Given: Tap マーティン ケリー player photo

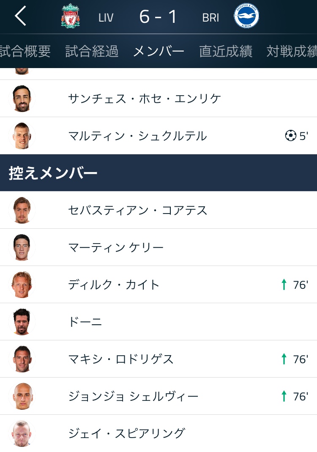Looking at the screenshot, I should pos(21,247).
